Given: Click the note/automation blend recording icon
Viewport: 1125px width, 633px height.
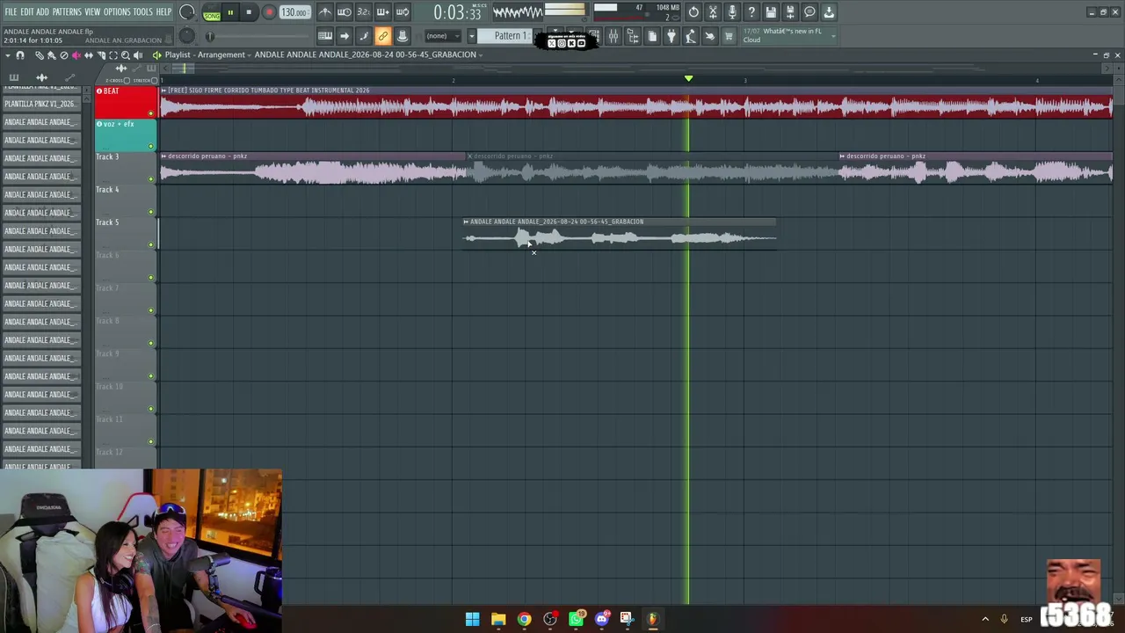Looking at the screenshot, I should (x=363, y=36).
